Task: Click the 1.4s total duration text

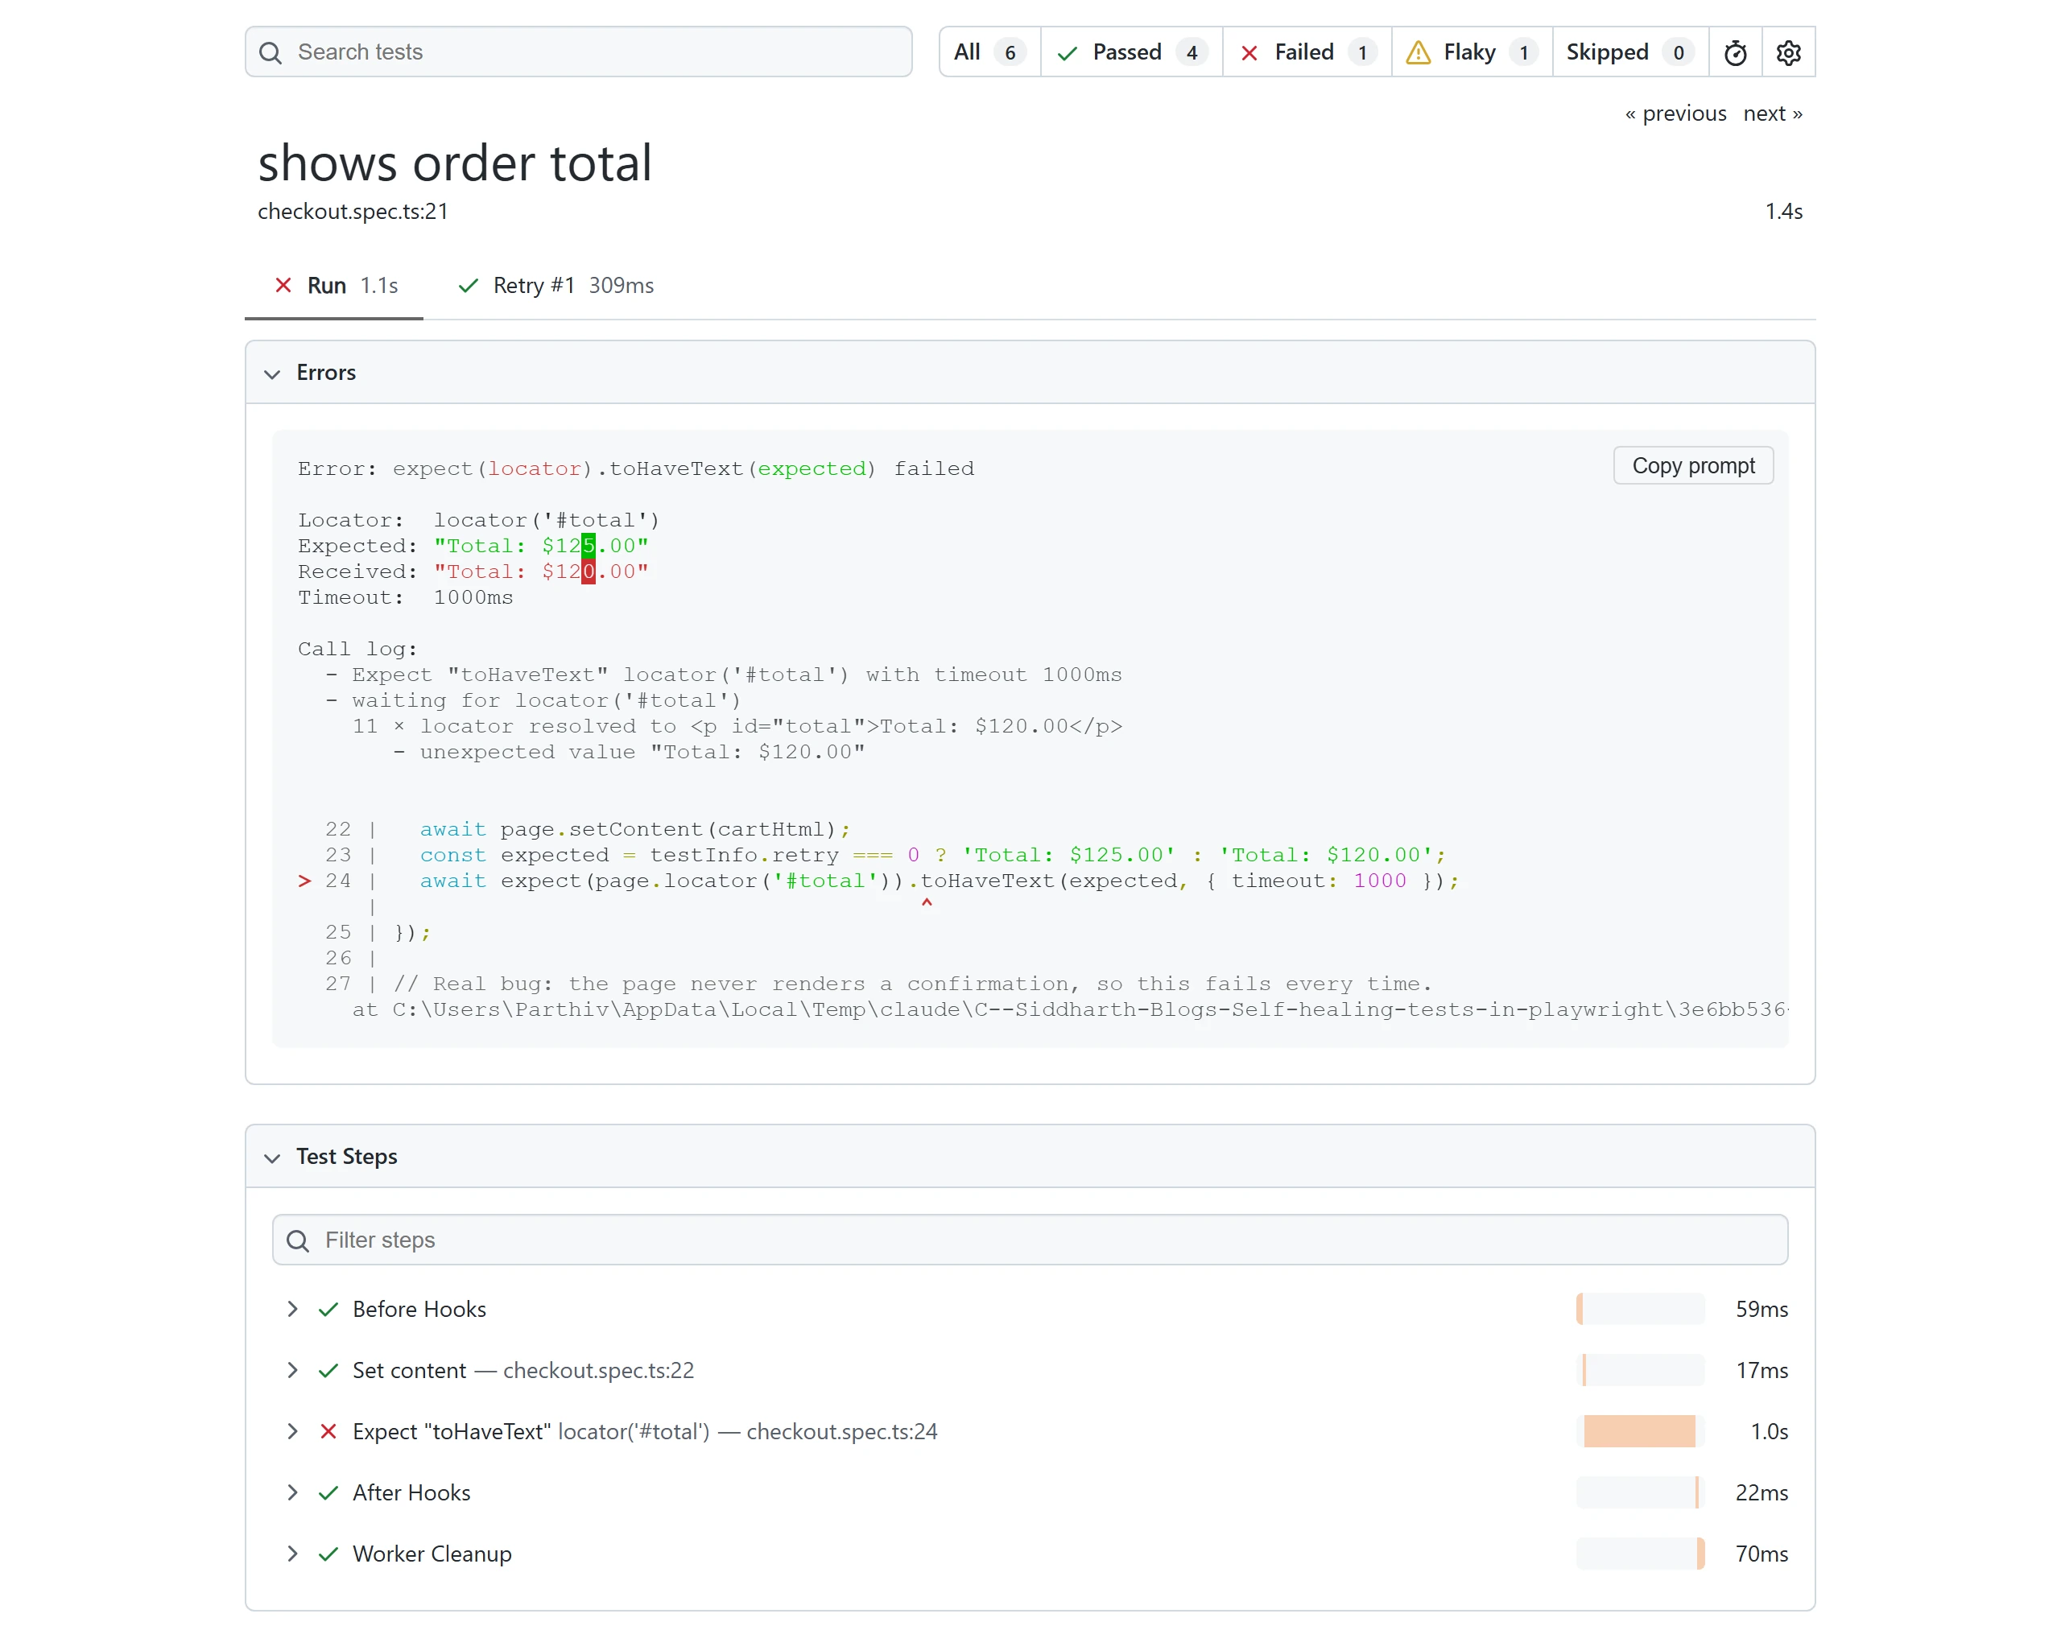Action: [1783, 212]
